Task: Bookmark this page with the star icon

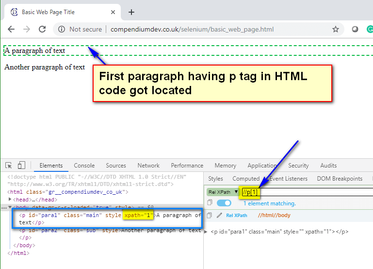Action: 336,29
